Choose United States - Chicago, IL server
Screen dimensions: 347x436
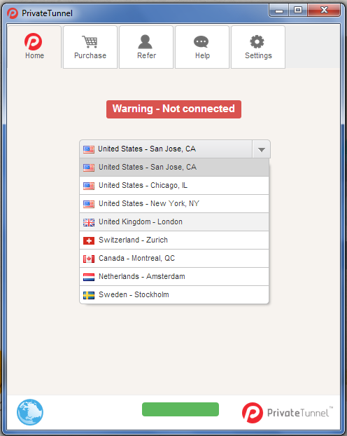[174, 186]
